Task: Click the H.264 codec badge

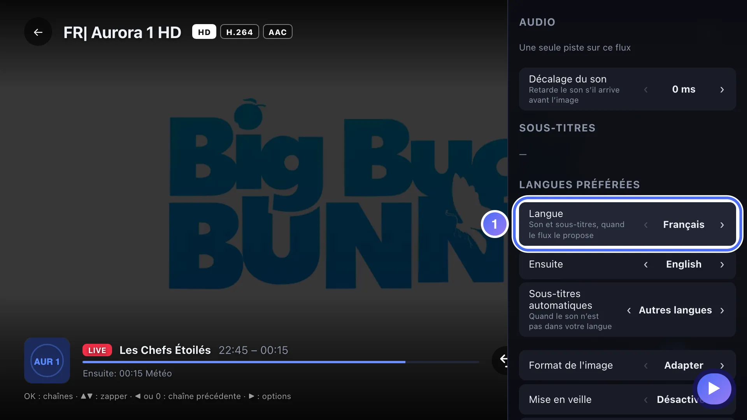Action: pos(239,32)
